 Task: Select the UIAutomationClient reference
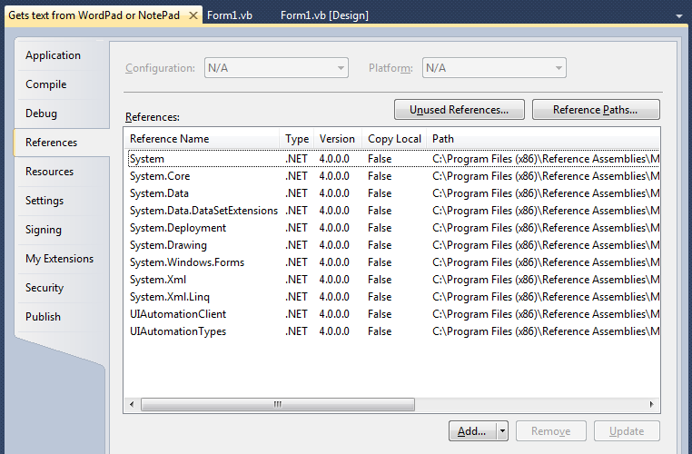(393, 313)
